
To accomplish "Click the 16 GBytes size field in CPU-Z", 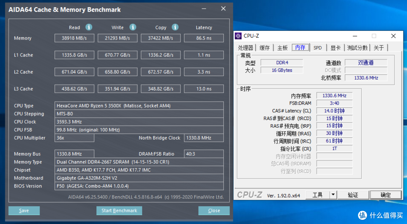I will 282,70.
